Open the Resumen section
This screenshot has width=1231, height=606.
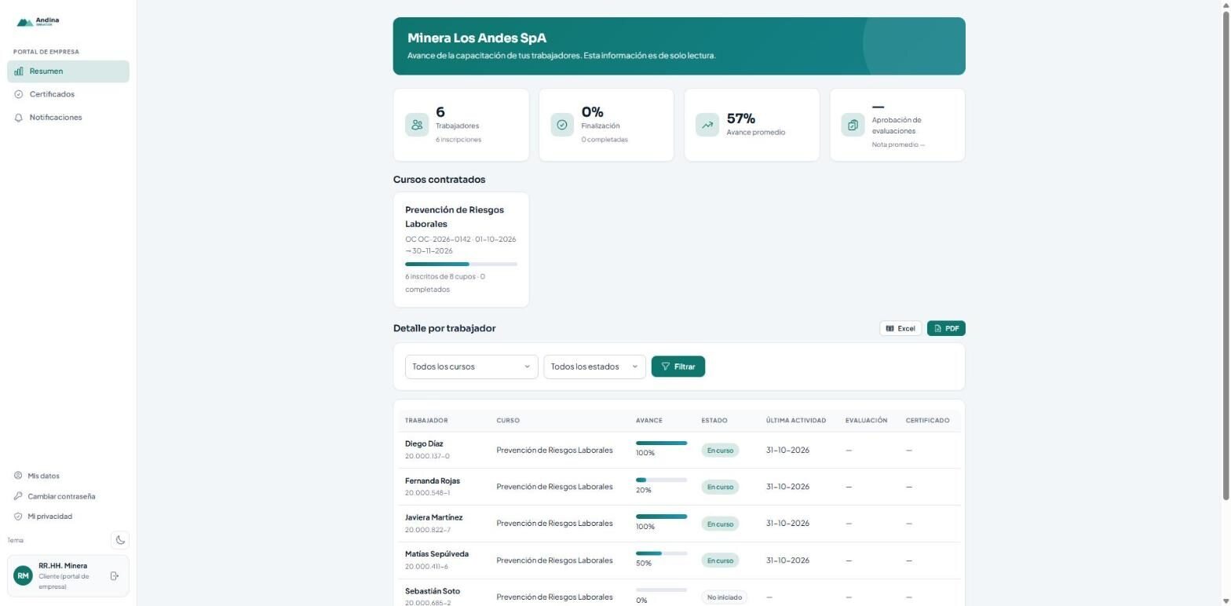68,71
